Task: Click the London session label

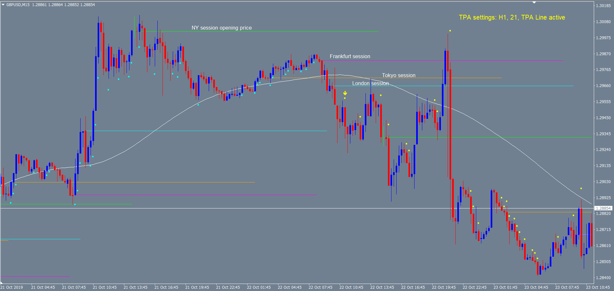Action: pos(370,84)
